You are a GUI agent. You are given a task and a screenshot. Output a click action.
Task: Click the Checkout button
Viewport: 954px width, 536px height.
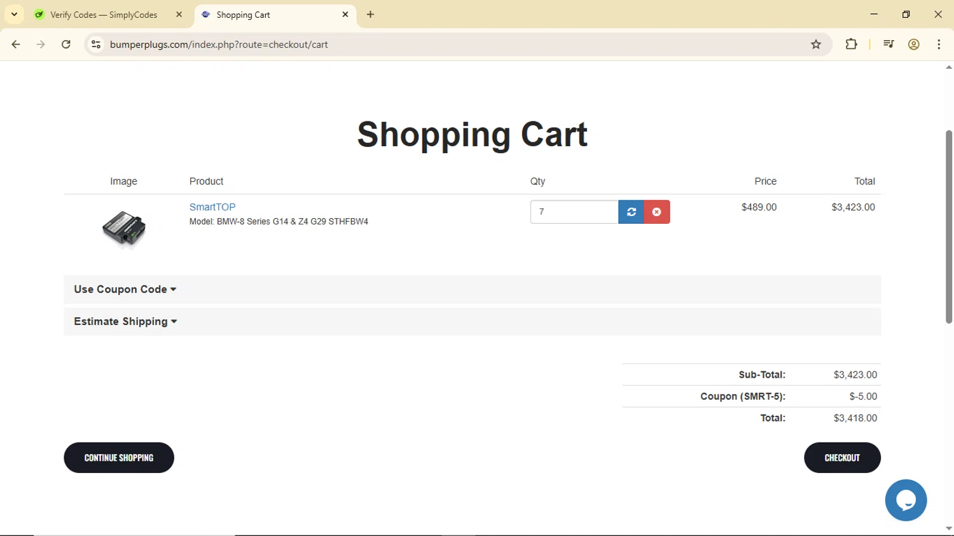[842, 458]
